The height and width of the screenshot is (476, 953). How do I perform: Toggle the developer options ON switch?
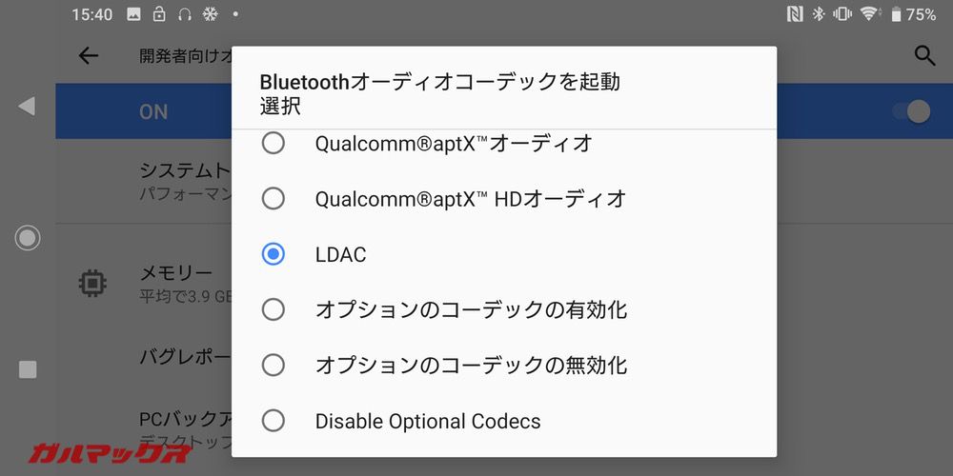(x=911, y=111)
